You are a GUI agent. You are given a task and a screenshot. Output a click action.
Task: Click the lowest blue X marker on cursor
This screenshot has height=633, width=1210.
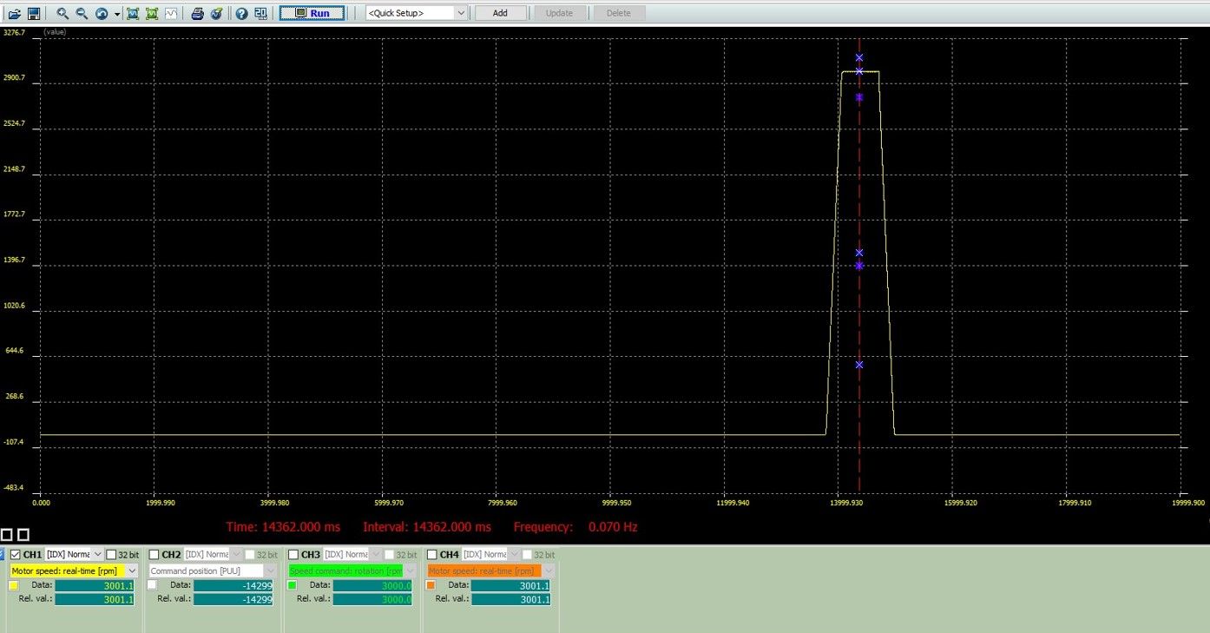pyautogui.click(x=859, y=365)
